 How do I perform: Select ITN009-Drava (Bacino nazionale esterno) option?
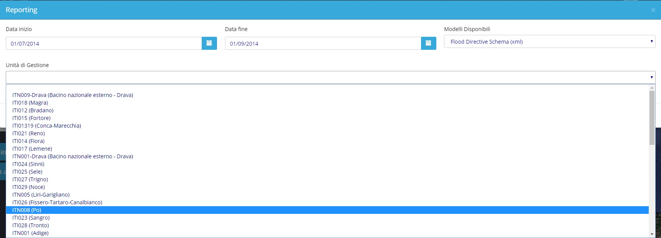(x=327, y=95)
